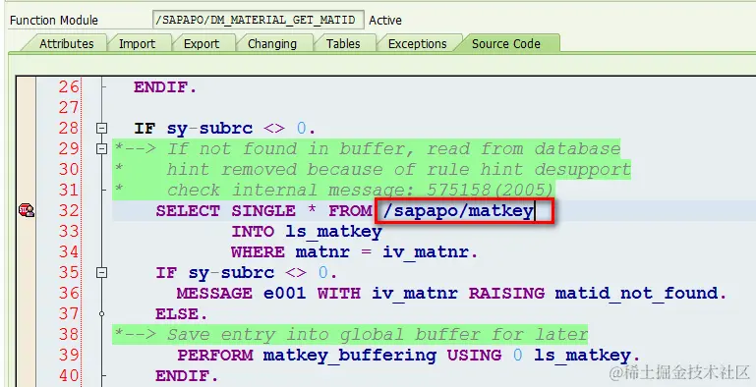Click comment 'hint removed because of rule hint'
Viewport: 756px width, 387px height.
[345, 170]
